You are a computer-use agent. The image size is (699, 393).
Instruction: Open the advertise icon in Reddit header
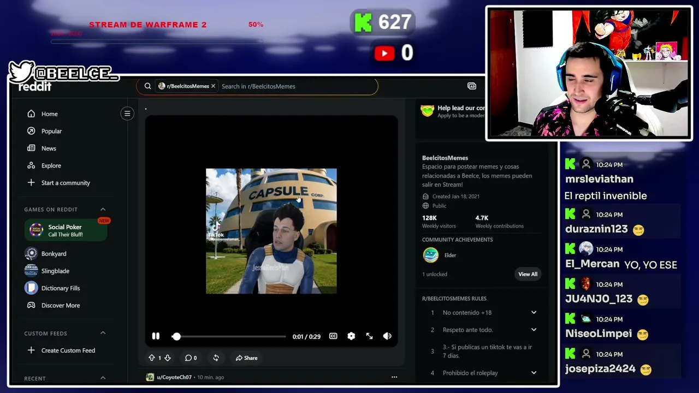point(472,86)
